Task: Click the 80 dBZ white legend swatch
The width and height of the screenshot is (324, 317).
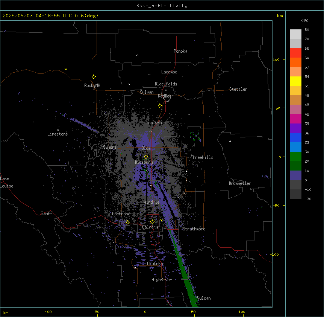Action: 295,34
